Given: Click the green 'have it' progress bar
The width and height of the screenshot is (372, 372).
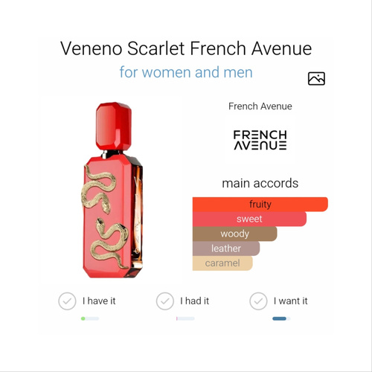Looking at the screenshot, I should (x=90, y=318).
